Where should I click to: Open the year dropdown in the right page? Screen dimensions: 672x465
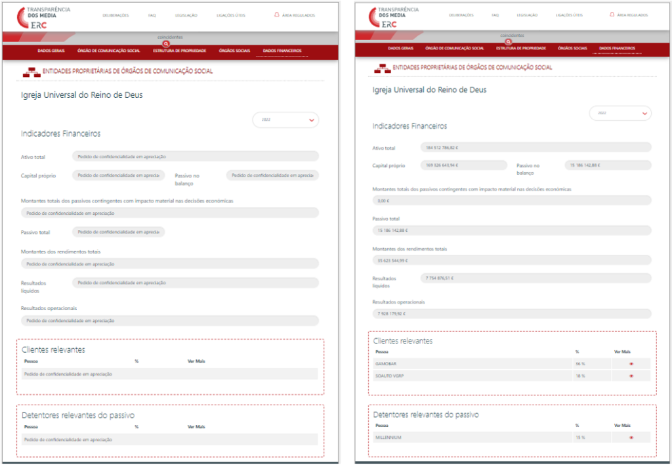pos(620,113)
